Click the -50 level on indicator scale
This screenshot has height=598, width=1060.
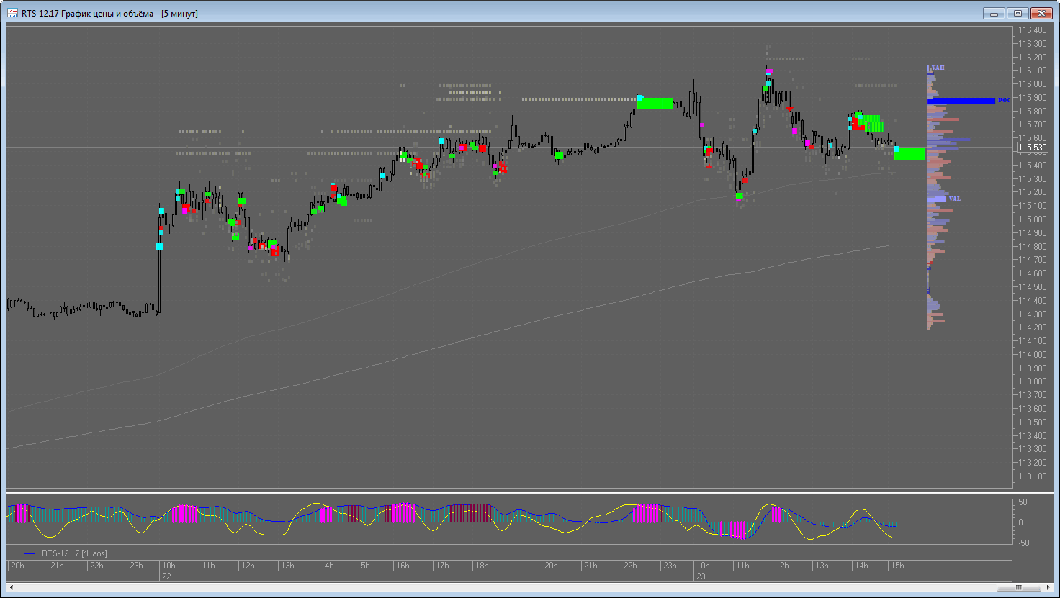coord(1023,543)
